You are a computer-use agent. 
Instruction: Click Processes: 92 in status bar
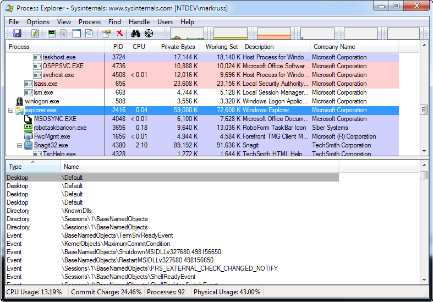[x=166, y=292]
